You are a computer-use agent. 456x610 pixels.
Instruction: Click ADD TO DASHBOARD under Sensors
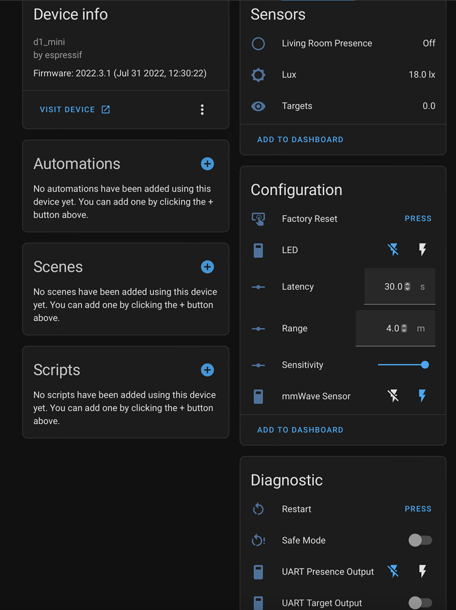[x=300, y=139]
